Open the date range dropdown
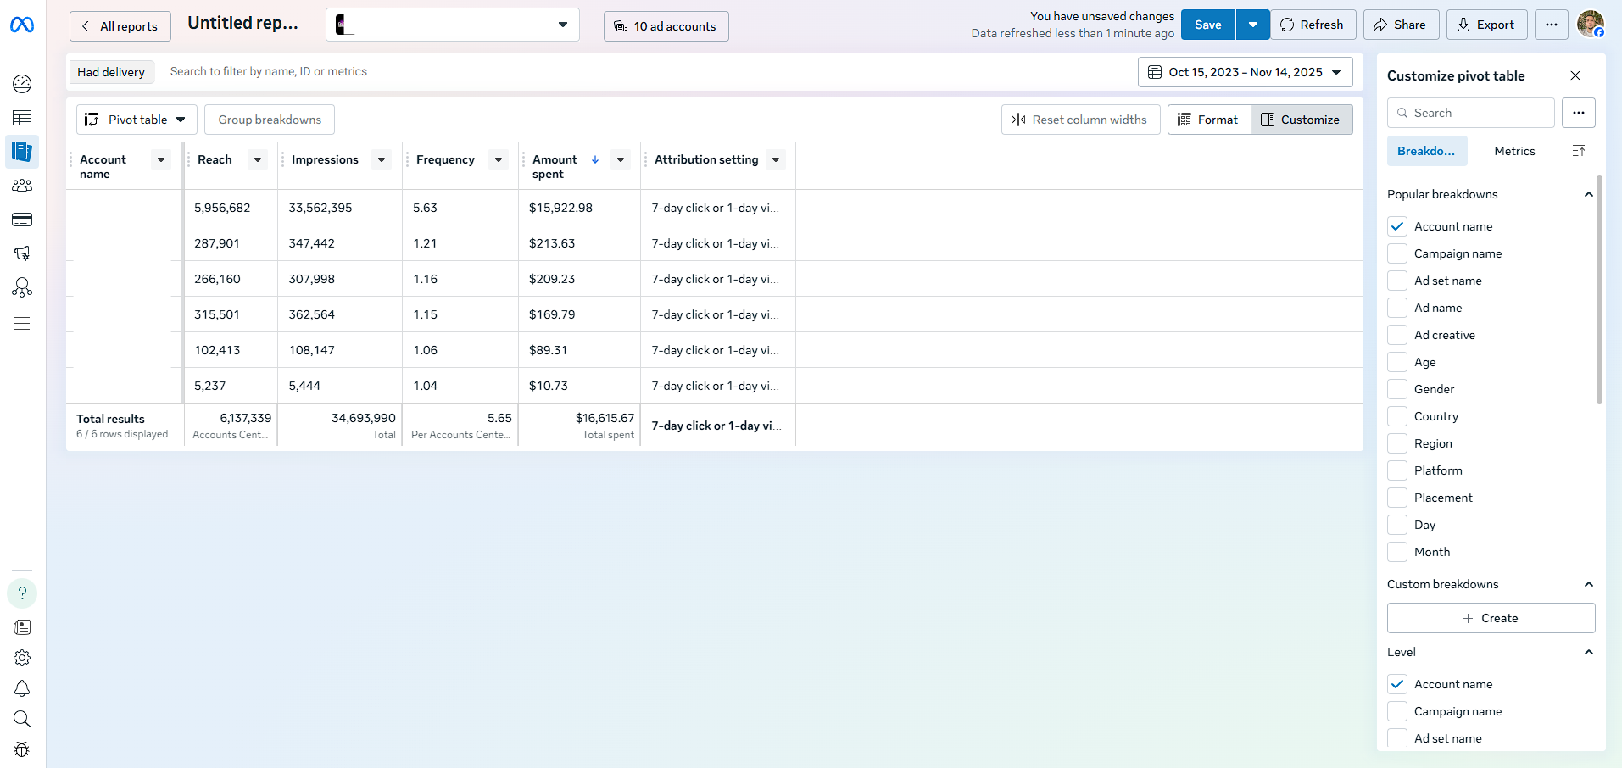The height and width of the screenshot is (768, 1622). (1245, 72)
